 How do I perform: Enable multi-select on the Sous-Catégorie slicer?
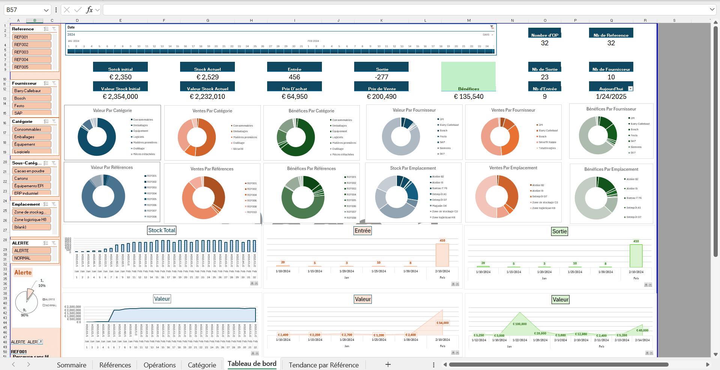pyautogui.click(x=47, y=163)
